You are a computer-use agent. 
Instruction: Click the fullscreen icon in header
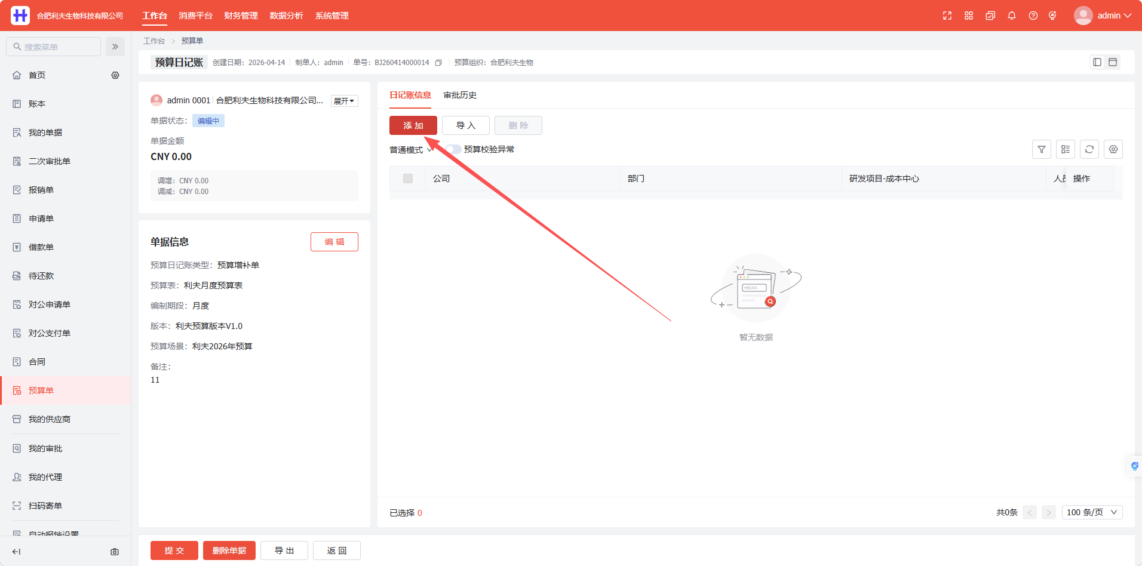tap(947, 16)
